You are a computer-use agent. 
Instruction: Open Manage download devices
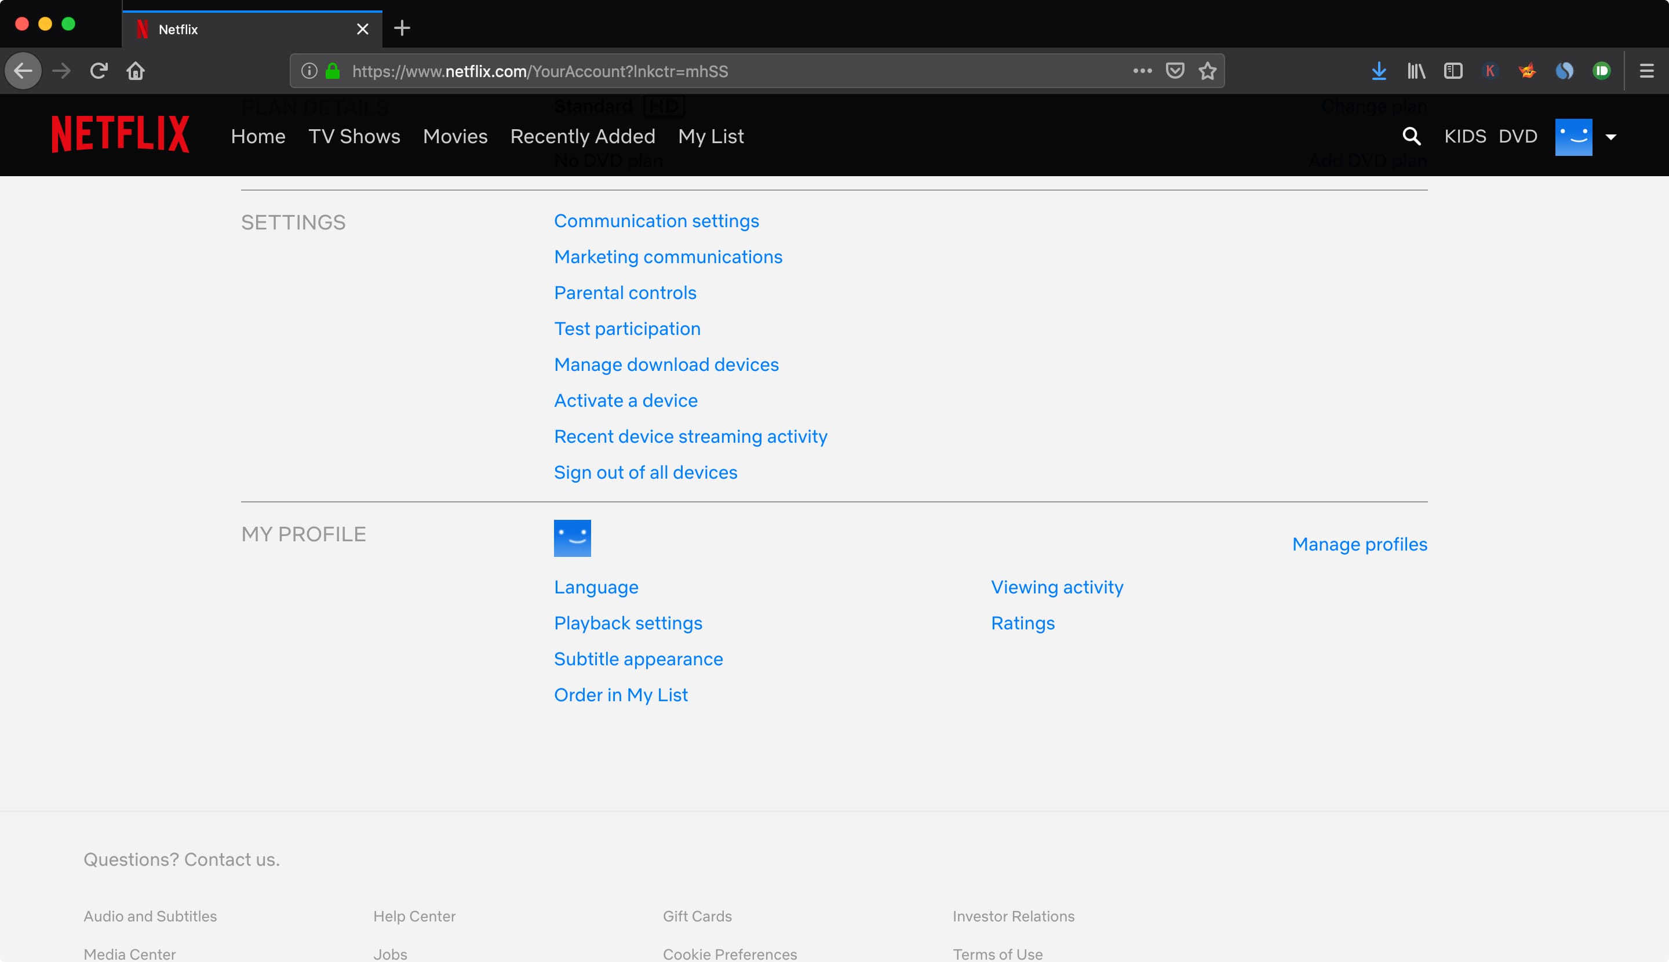pos(666,365)
